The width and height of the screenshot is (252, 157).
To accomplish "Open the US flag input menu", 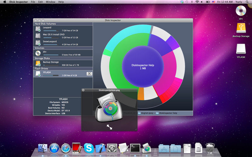I will click(x=214, y=2).
